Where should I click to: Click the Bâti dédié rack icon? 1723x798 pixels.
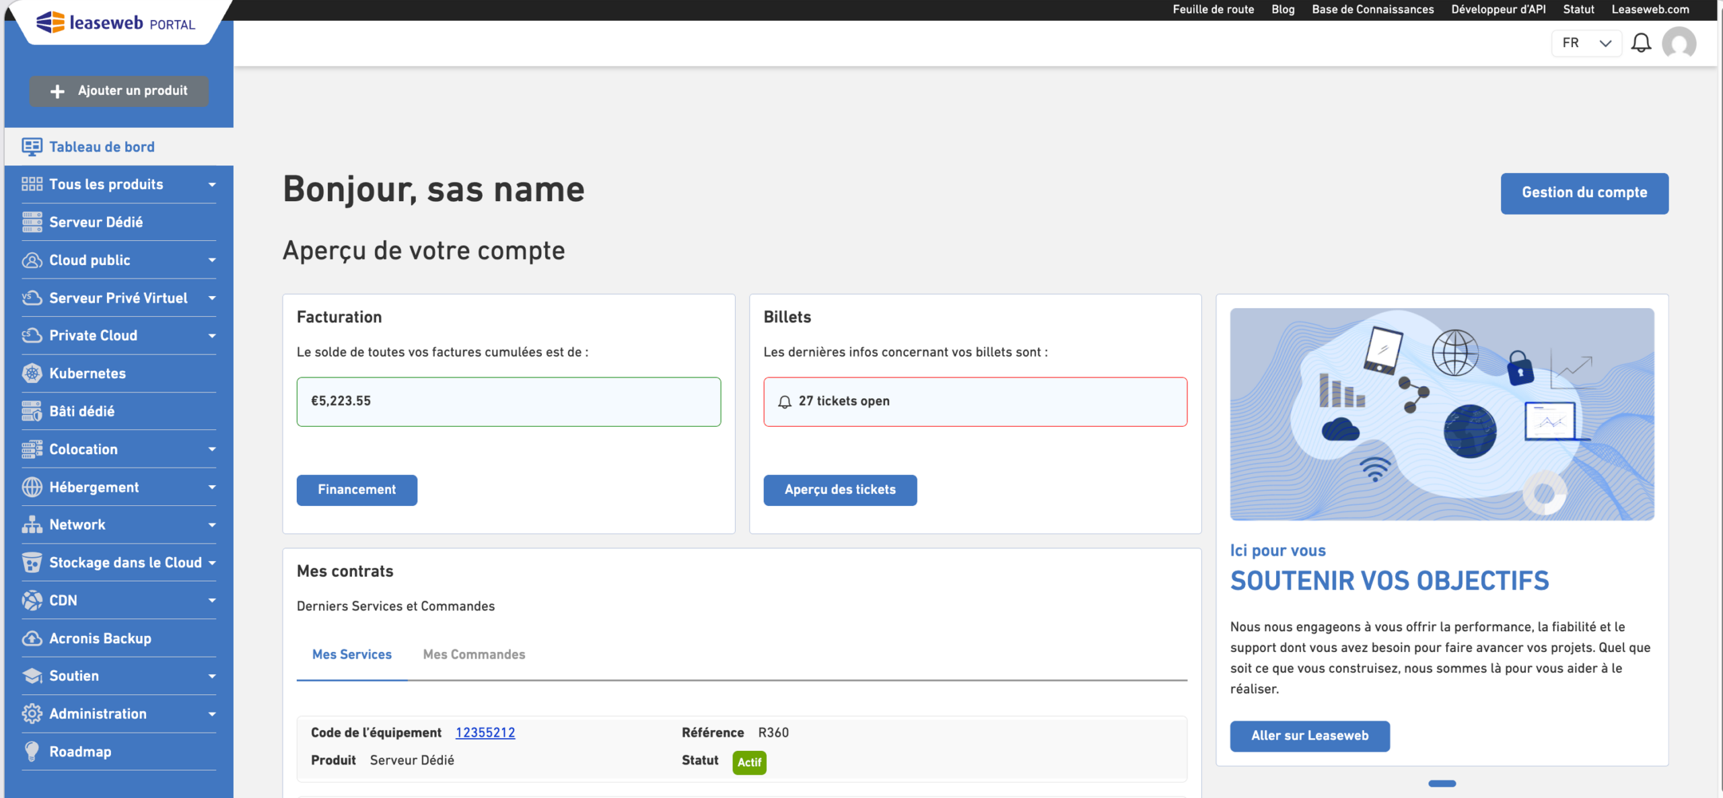click(32, 411)
